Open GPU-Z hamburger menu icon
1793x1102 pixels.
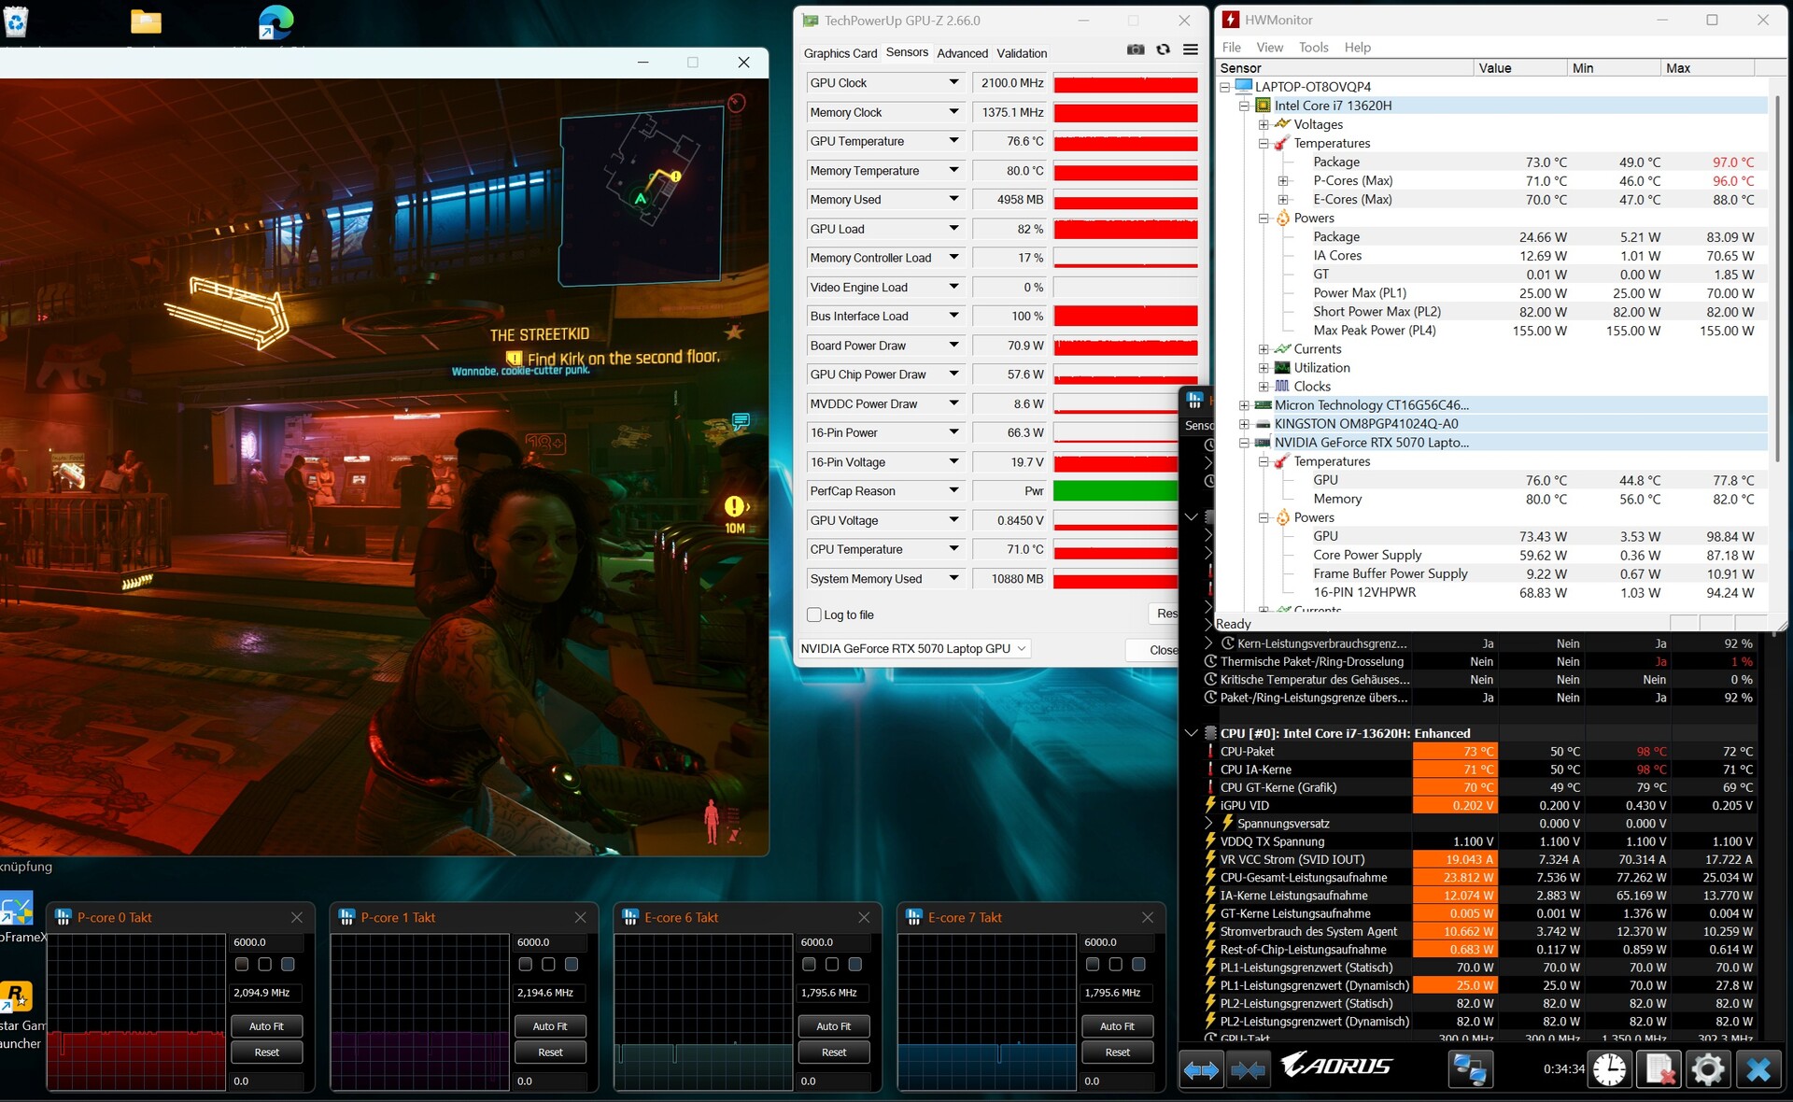pos(1190,49)
